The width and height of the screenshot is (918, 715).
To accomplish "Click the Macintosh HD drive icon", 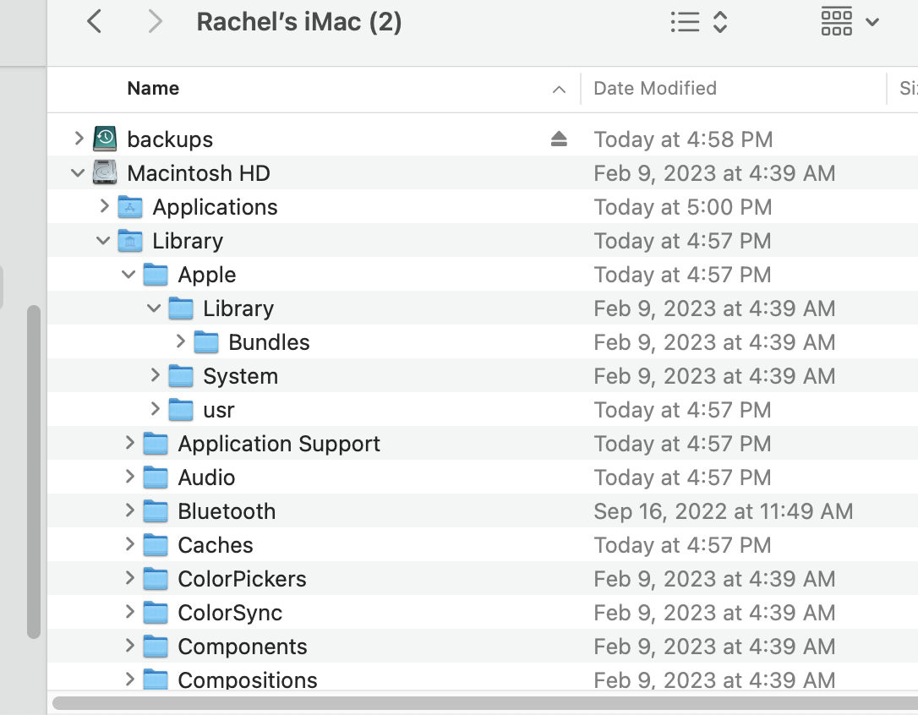I will 105,173.
